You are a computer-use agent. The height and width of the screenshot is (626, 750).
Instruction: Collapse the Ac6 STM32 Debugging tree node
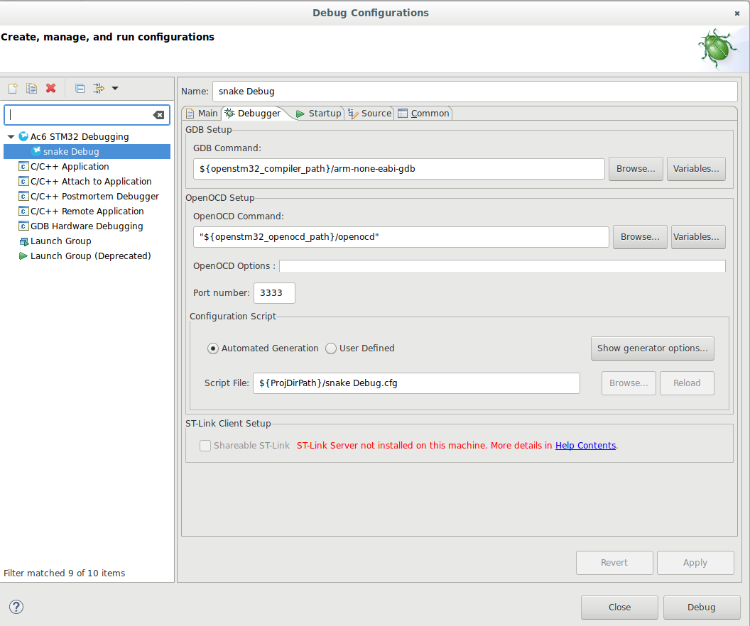coord(11,136)
